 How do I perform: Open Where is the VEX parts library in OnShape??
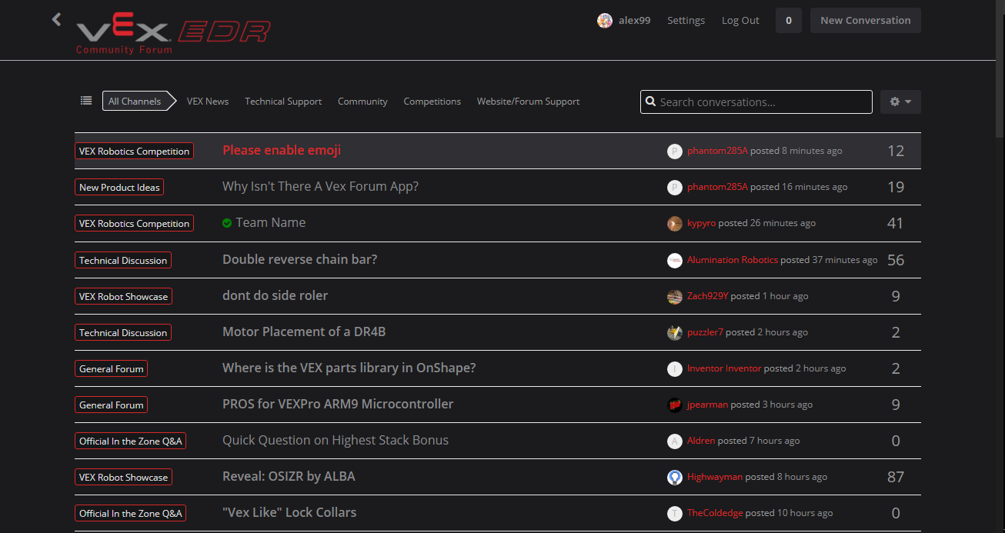tap(349, 368)
